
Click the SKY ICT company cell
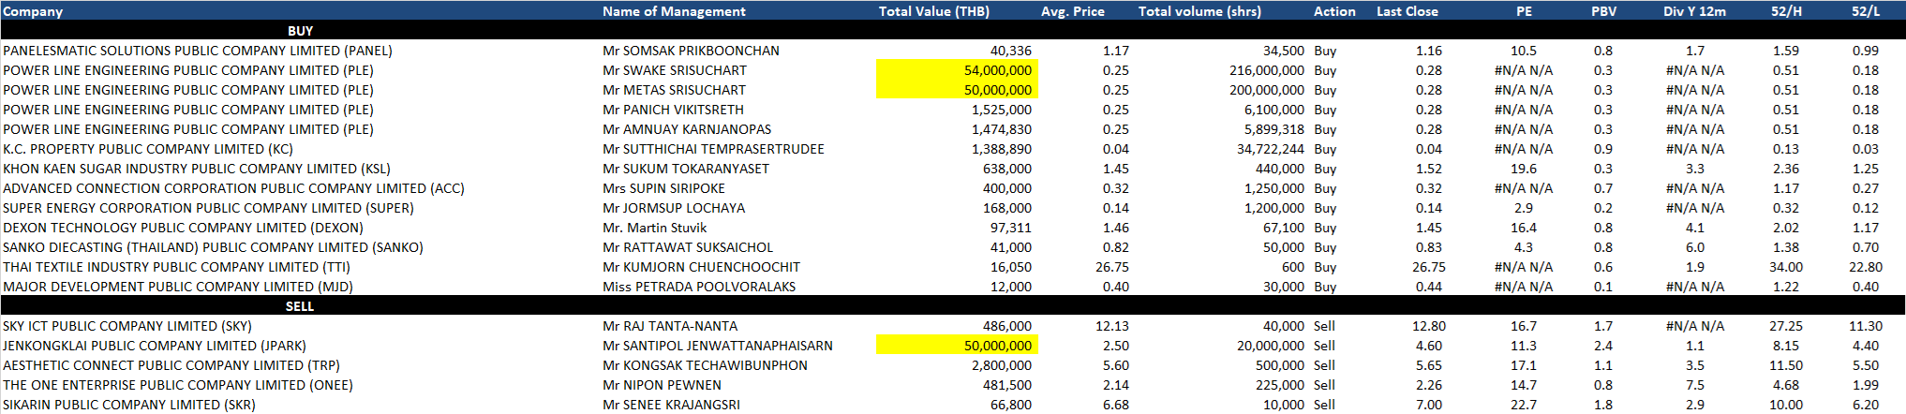point(127,326)
